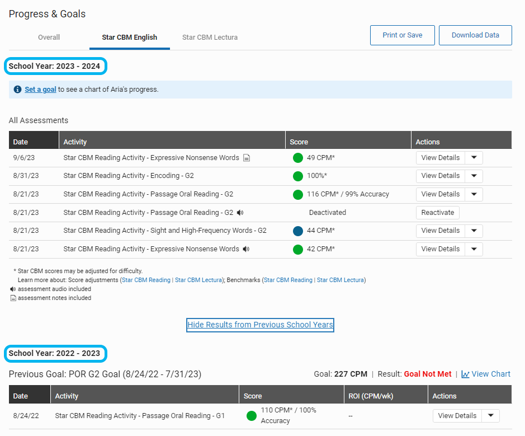Viewport: 525px width, 436px height.
Task: Click the speaker icon in the assessment audio legend
Action: [13, 289]
